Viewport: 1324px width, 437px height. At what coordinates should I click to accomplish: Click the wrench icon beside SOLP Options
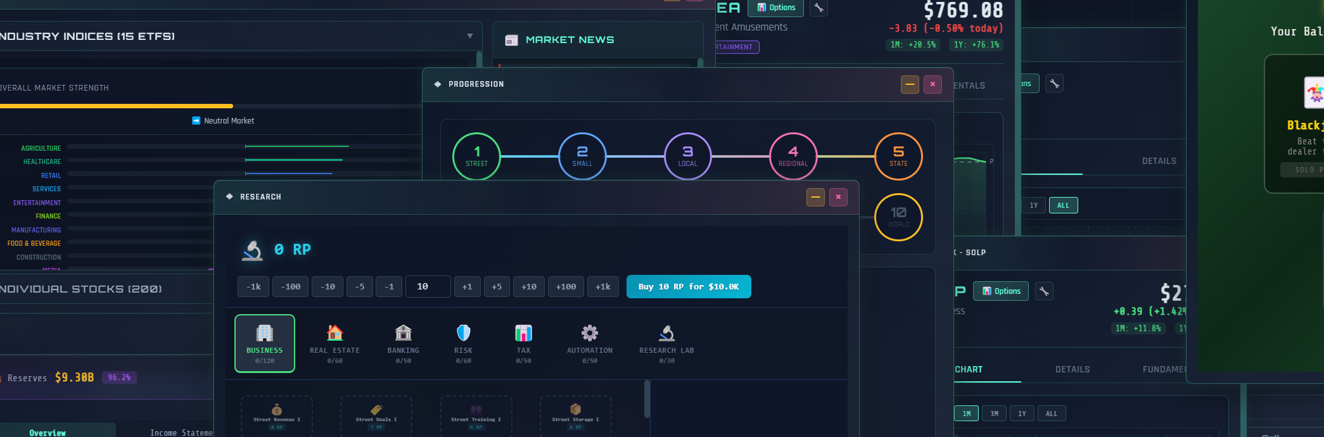(x=1044, y=291)
